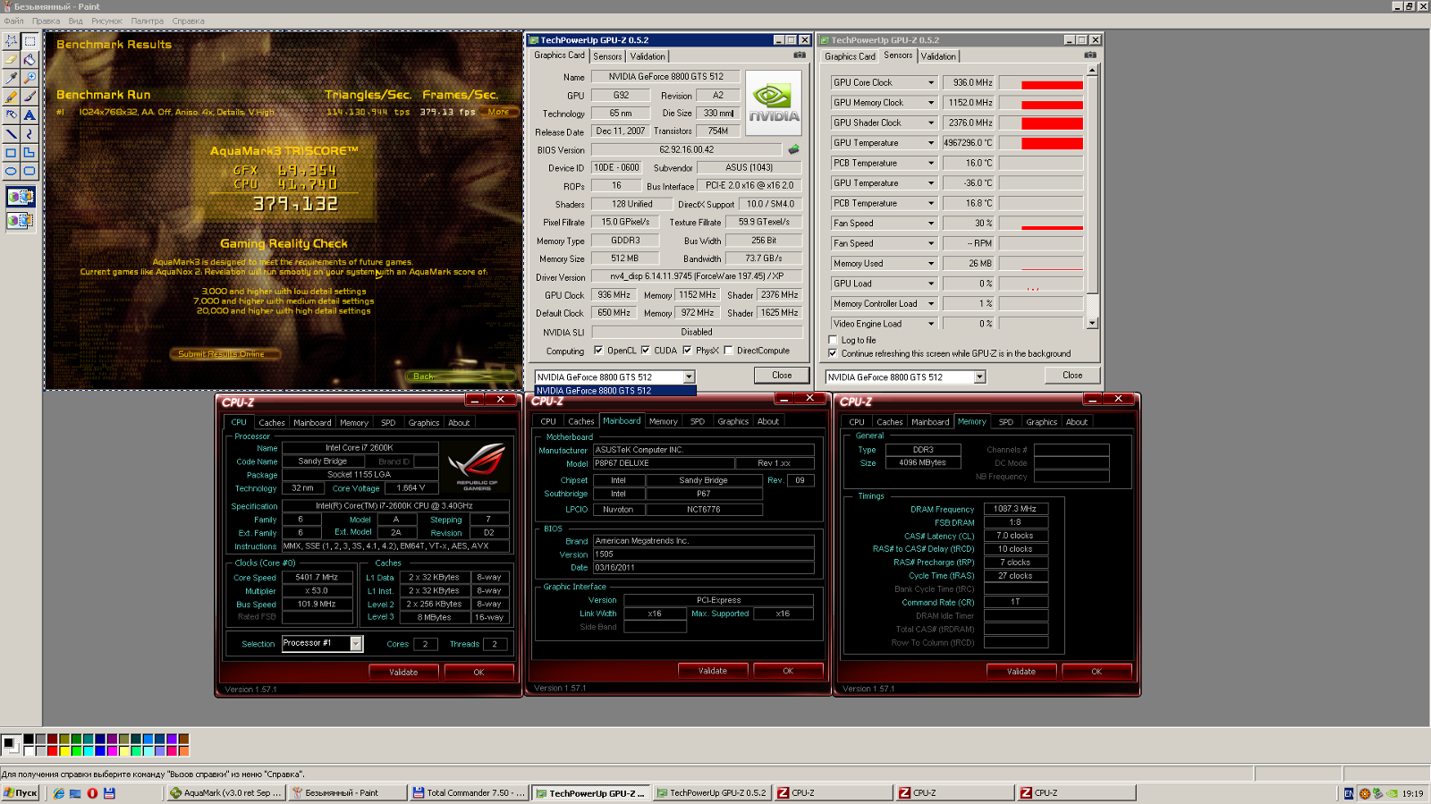Screen dimensions: 1431x804
Task: Click the GPU-Z screenshot camera icon in Graphics Card window
Action: pos(800,55)
